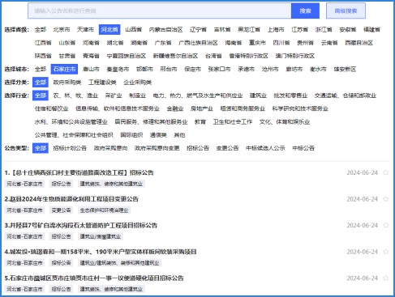The height and width of the screenshot is (297, 395).
Task: Filter by 工程建设类 category
Action: [x=102, y=83]
